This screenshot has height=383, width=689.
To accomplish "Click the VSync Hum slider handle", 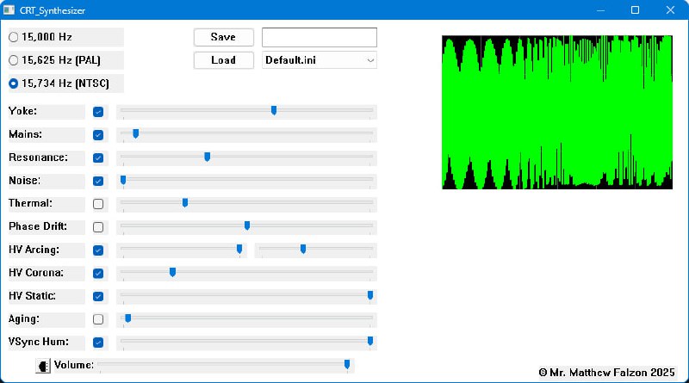I will click(370, 342).
